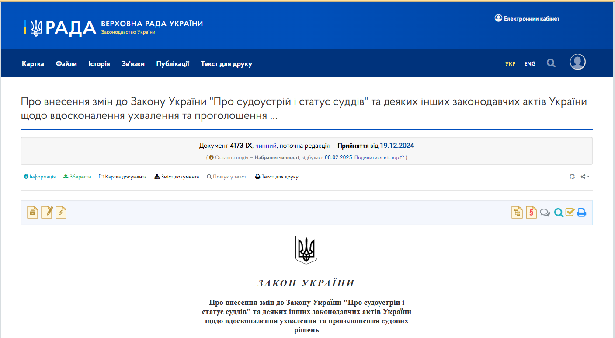Click the teal search-in-text magnifier icon
The image size is (615, 338).
click(x=559, y=212)
